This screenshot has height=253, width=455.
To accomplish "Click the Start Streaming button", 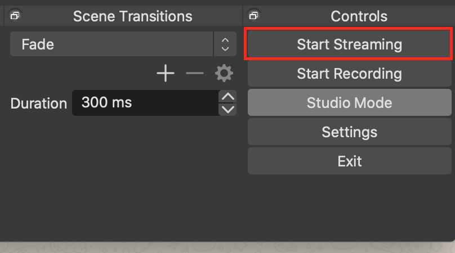I will point(349,44).
